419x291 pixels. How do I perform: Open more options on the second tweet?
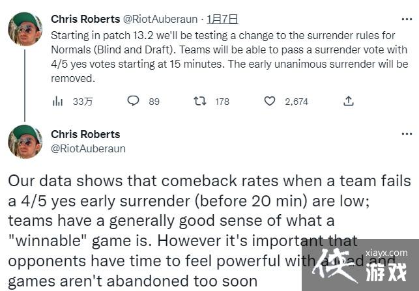(x=407, y=134)
